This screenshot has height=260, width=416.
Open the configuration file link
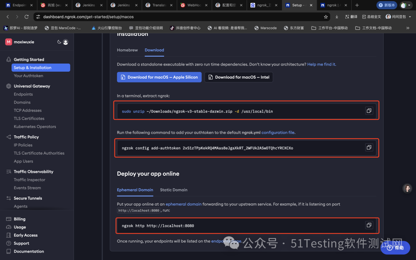(x=278, y=133)
